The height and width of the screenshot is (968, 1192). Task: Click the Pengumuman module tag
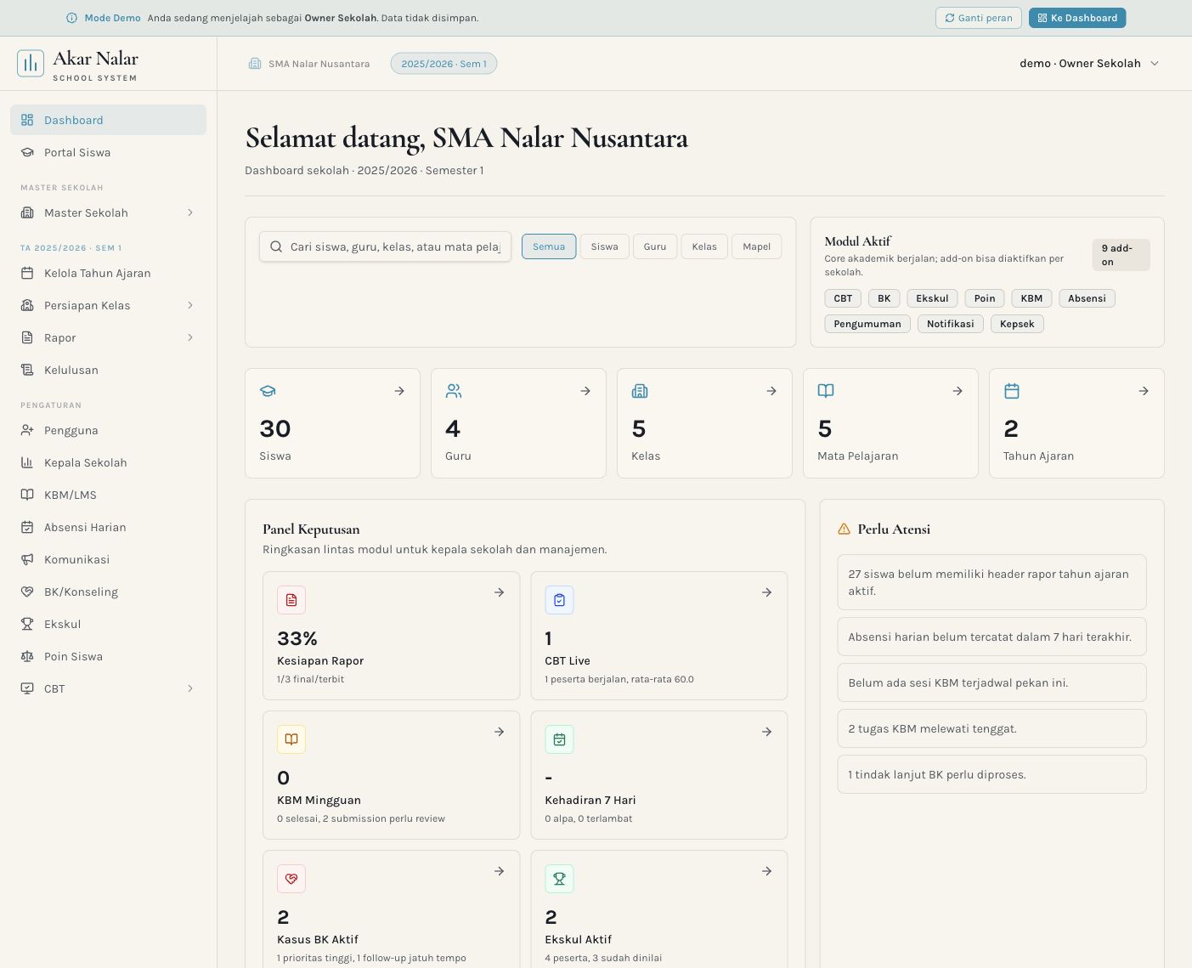tap(867, 324)
